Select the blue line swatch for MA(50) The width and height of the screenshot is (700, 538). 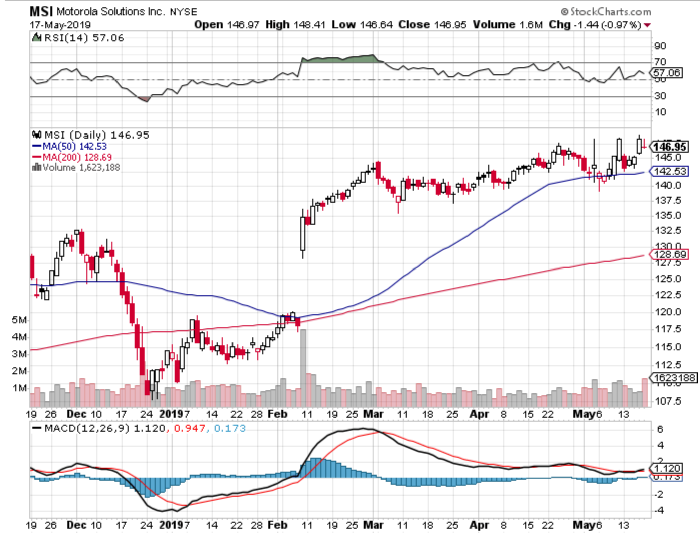point(37,146)
